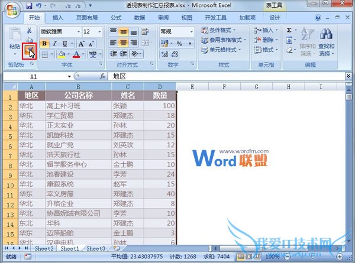The height and width of the screenshot is (263, 355).
Task: Expand the formula bar
Action: 348,76
